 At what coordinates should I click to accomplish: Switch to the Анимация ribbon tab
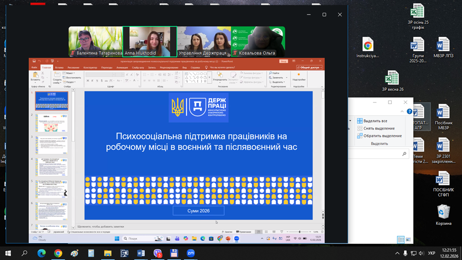[x=122, y=67]
